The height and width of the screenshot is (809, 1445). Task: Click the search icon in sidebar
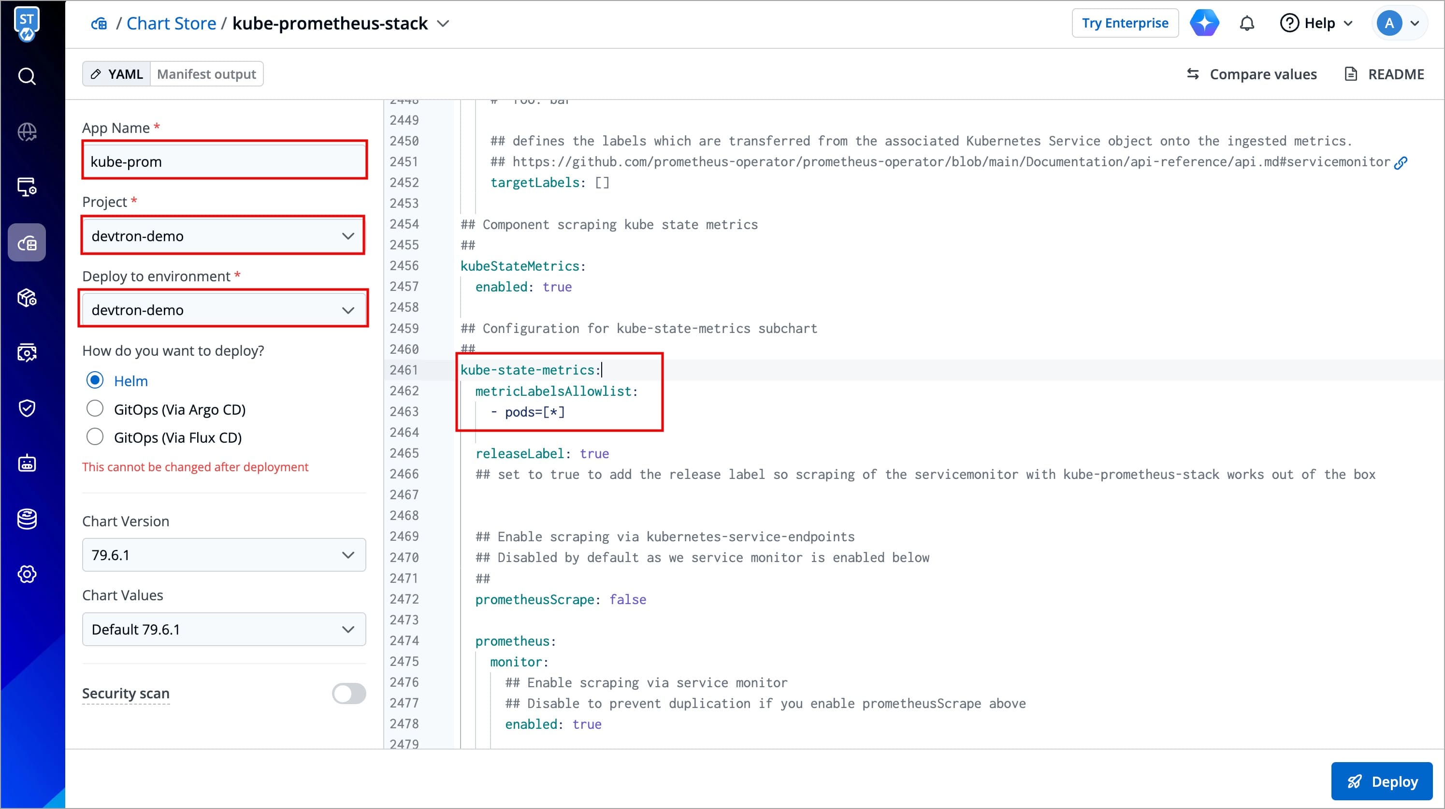27,76
